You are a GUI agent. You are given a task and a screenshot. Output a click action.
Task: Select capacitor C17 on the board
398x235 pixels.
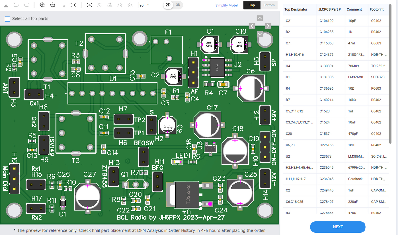pos(208,125)
